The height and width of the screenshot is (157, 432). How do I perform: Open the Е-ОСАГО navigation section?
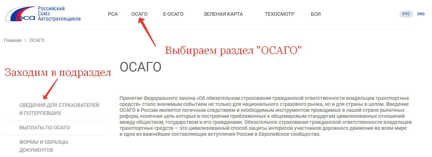point(173,14)
